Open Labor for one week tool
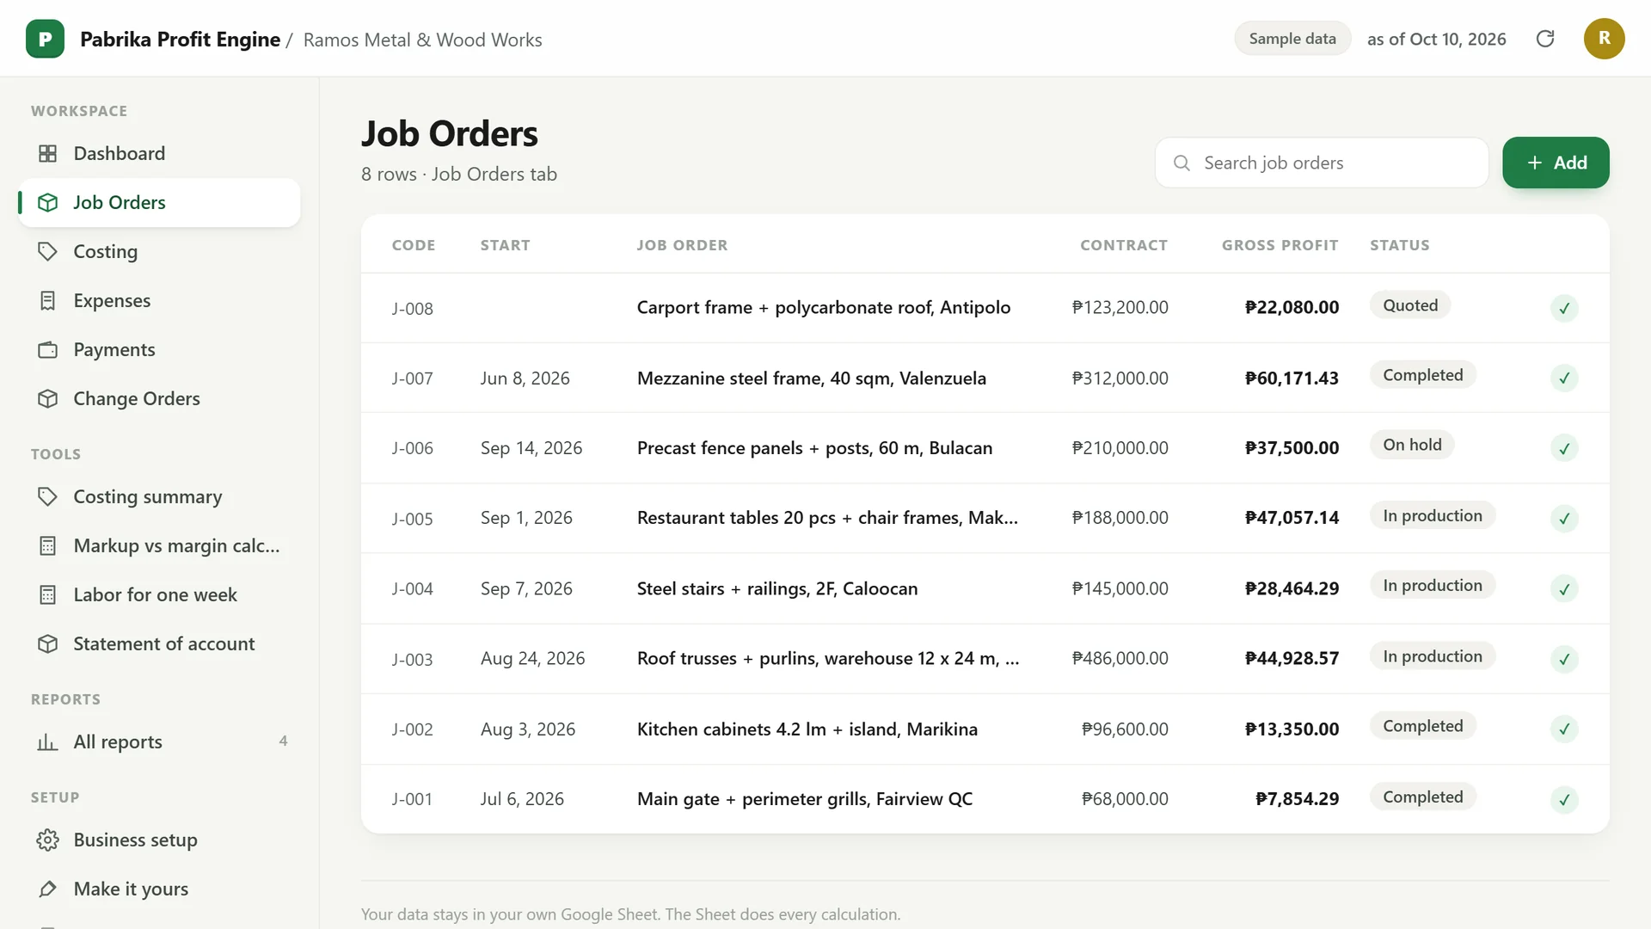 tap(160, 594)
